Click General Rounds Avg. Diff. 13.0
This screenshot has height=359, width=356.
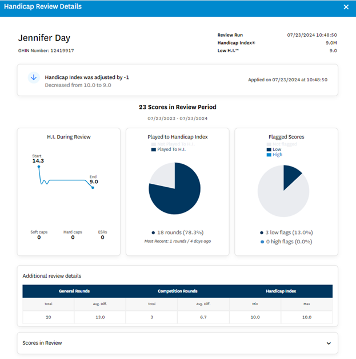coord(100,317)
